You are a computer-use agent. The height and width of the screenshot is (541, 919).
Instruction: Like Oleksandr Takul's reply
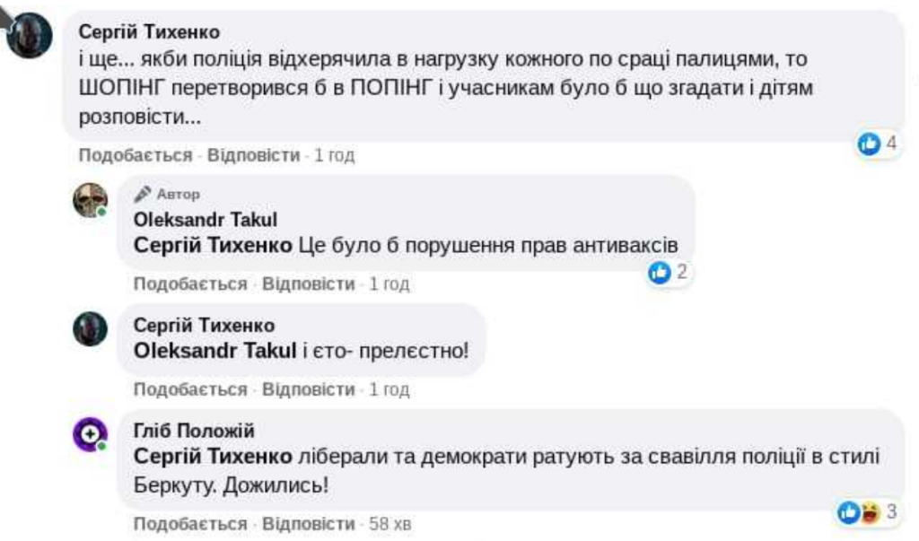click(189, 284)
